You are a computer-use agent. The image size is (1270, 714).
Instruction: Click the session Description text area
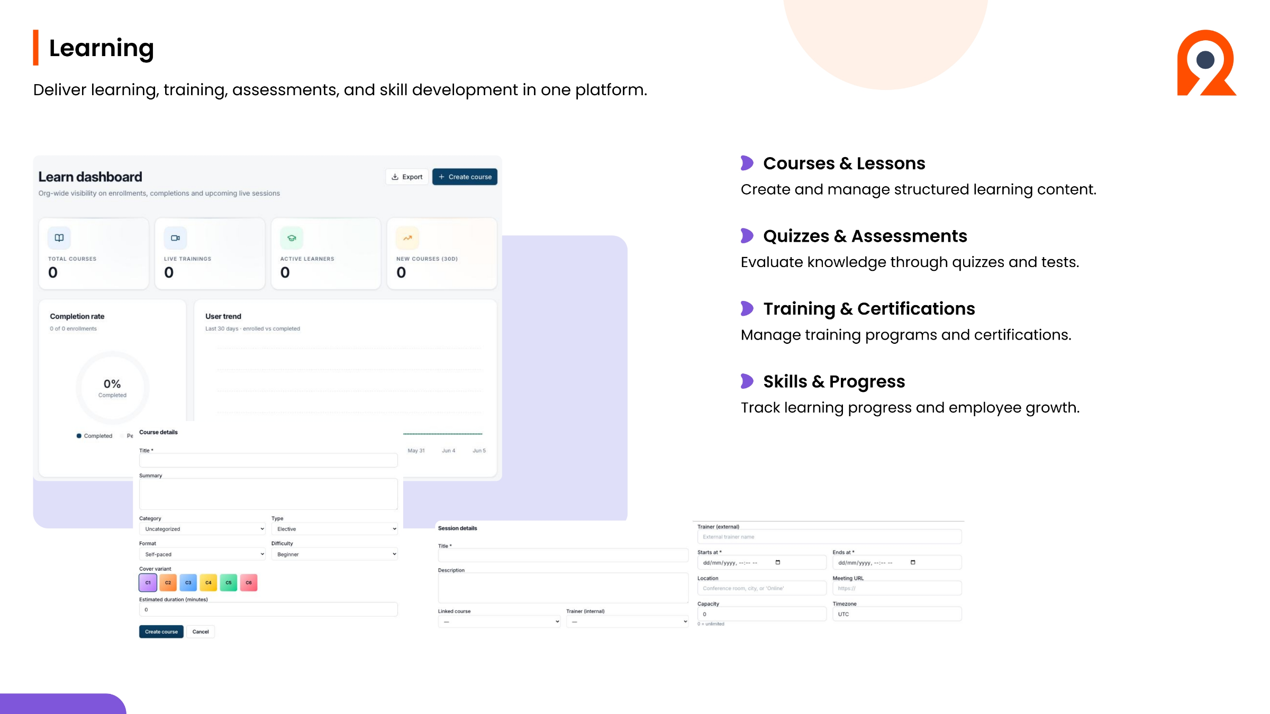click(563, 588)
